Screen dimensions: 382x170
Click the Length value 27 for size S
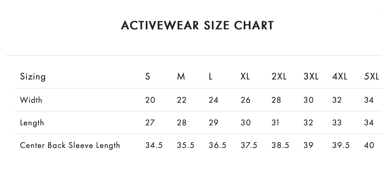tap(150, 123)
